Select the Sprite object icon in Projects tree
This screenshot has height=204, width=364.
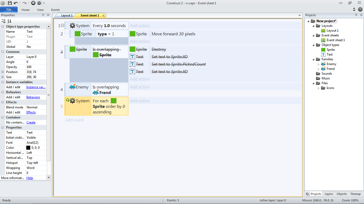(x=323, y=50)
